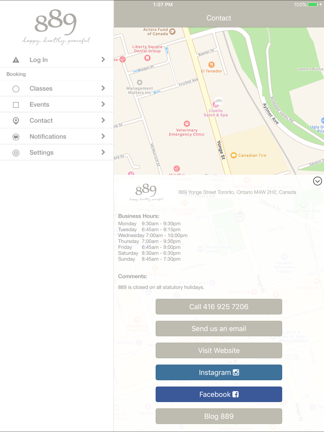This screenshot has height=432, width=324.
Task: Tap the Friday 6:45am - 9:00pm hours row
Action: [x=149, y=247]
